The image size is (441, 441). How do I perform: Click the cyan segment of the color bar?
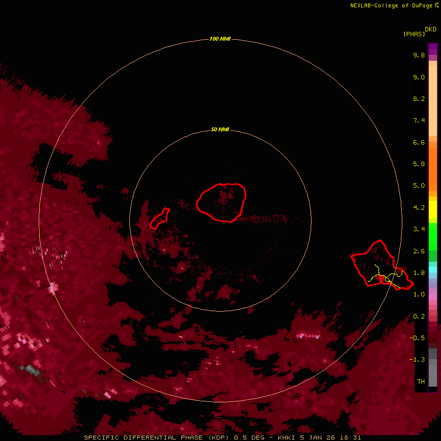tap(433, 269)
